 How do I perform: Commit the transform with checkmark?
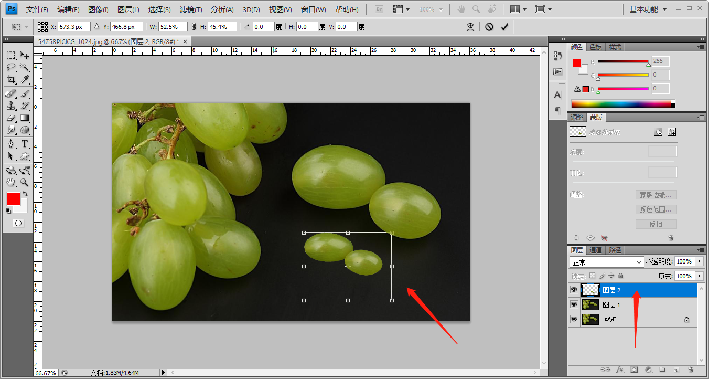click(504, 27)
